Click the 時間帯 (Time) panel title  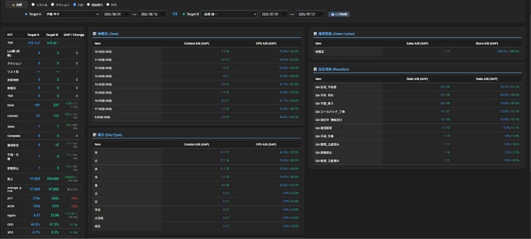tap(108, 34)
